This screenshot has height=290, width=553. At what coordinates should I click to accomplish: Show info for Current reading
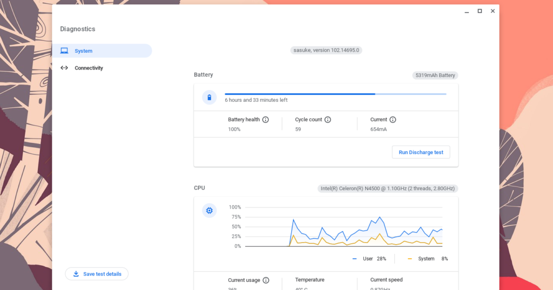tap(393, 120)
